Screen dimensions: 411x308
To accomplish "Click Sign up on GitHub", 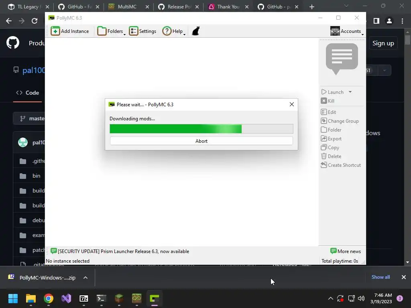I will 383,43.
